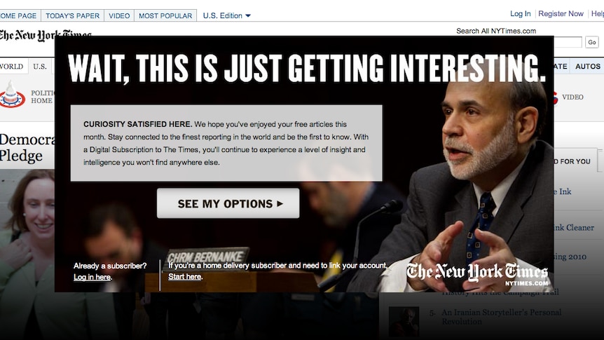This screenshot has height=340, width=604.
Task: Open the Autos section
Action: [x=587, y=67]
